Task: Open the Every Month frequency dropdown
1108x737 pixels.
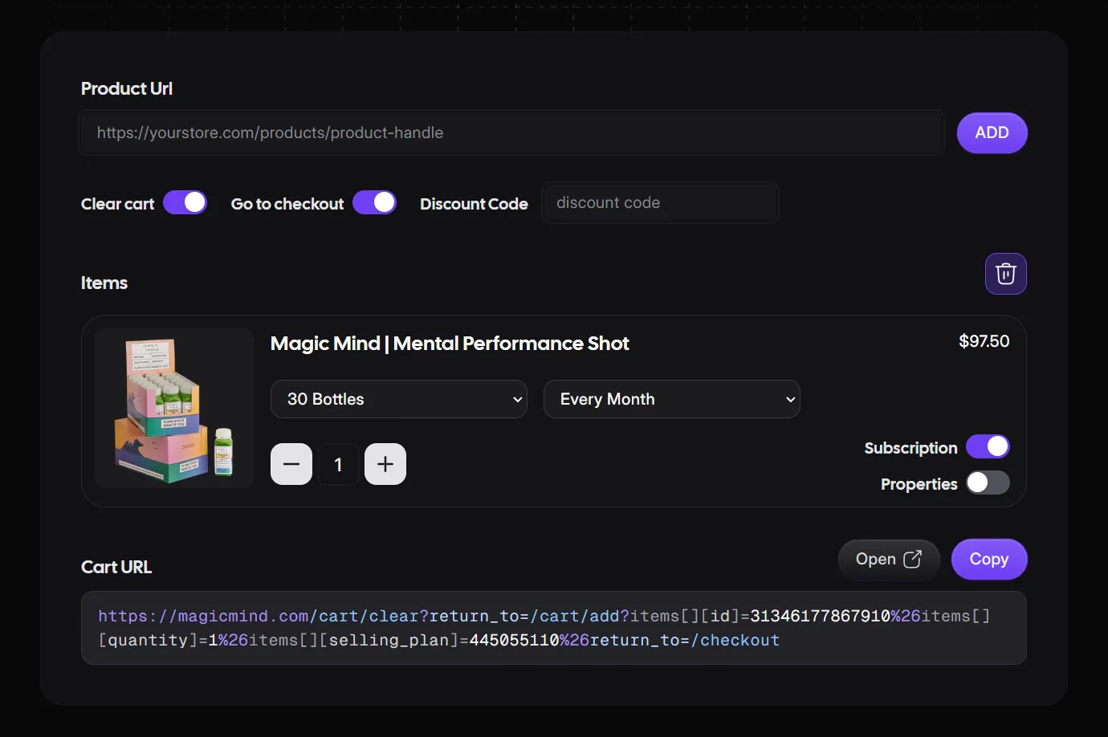Action: point(672,399)
